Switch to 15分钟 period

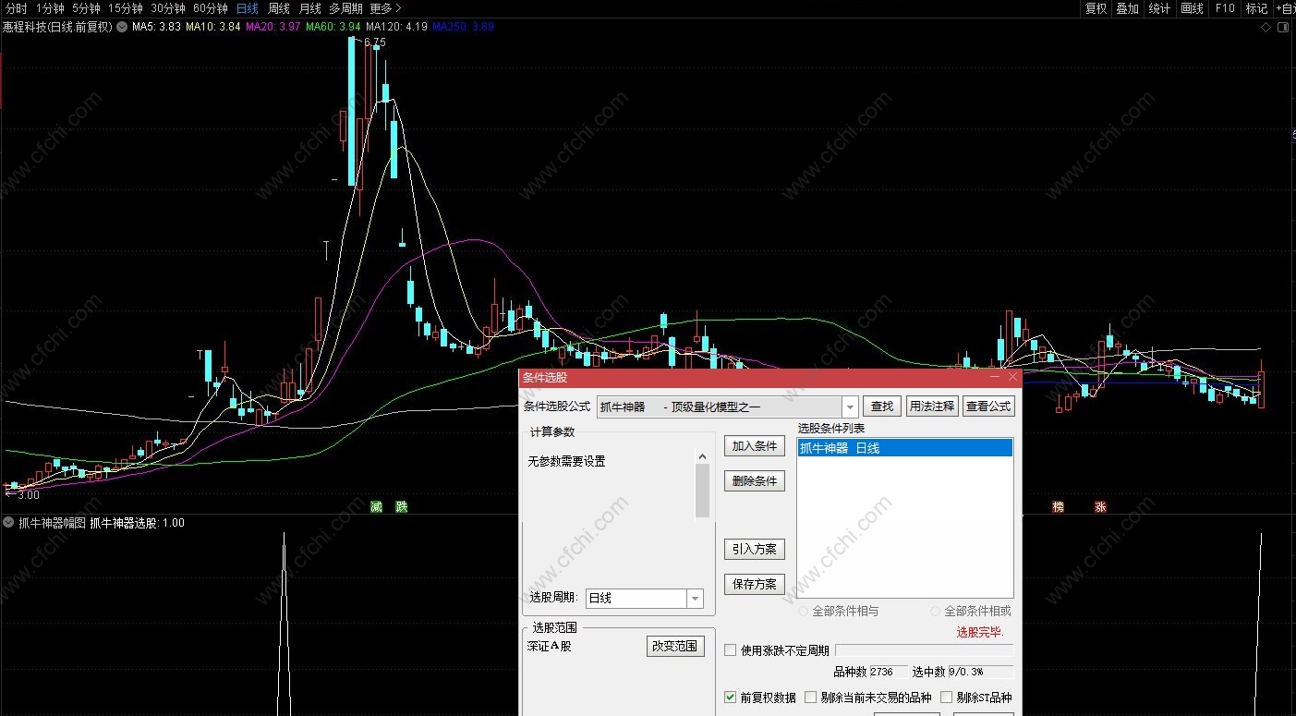(x=125, y=8)
